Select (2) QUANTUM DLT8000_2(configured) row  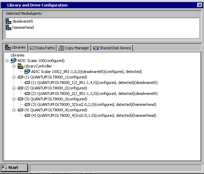tap(56, 88)
